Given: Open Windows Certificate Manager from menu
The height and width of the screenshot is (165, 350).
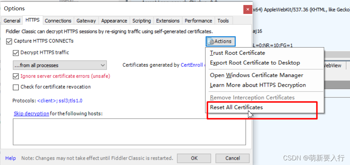Looking at the screenshot, I should click(256, 75).
